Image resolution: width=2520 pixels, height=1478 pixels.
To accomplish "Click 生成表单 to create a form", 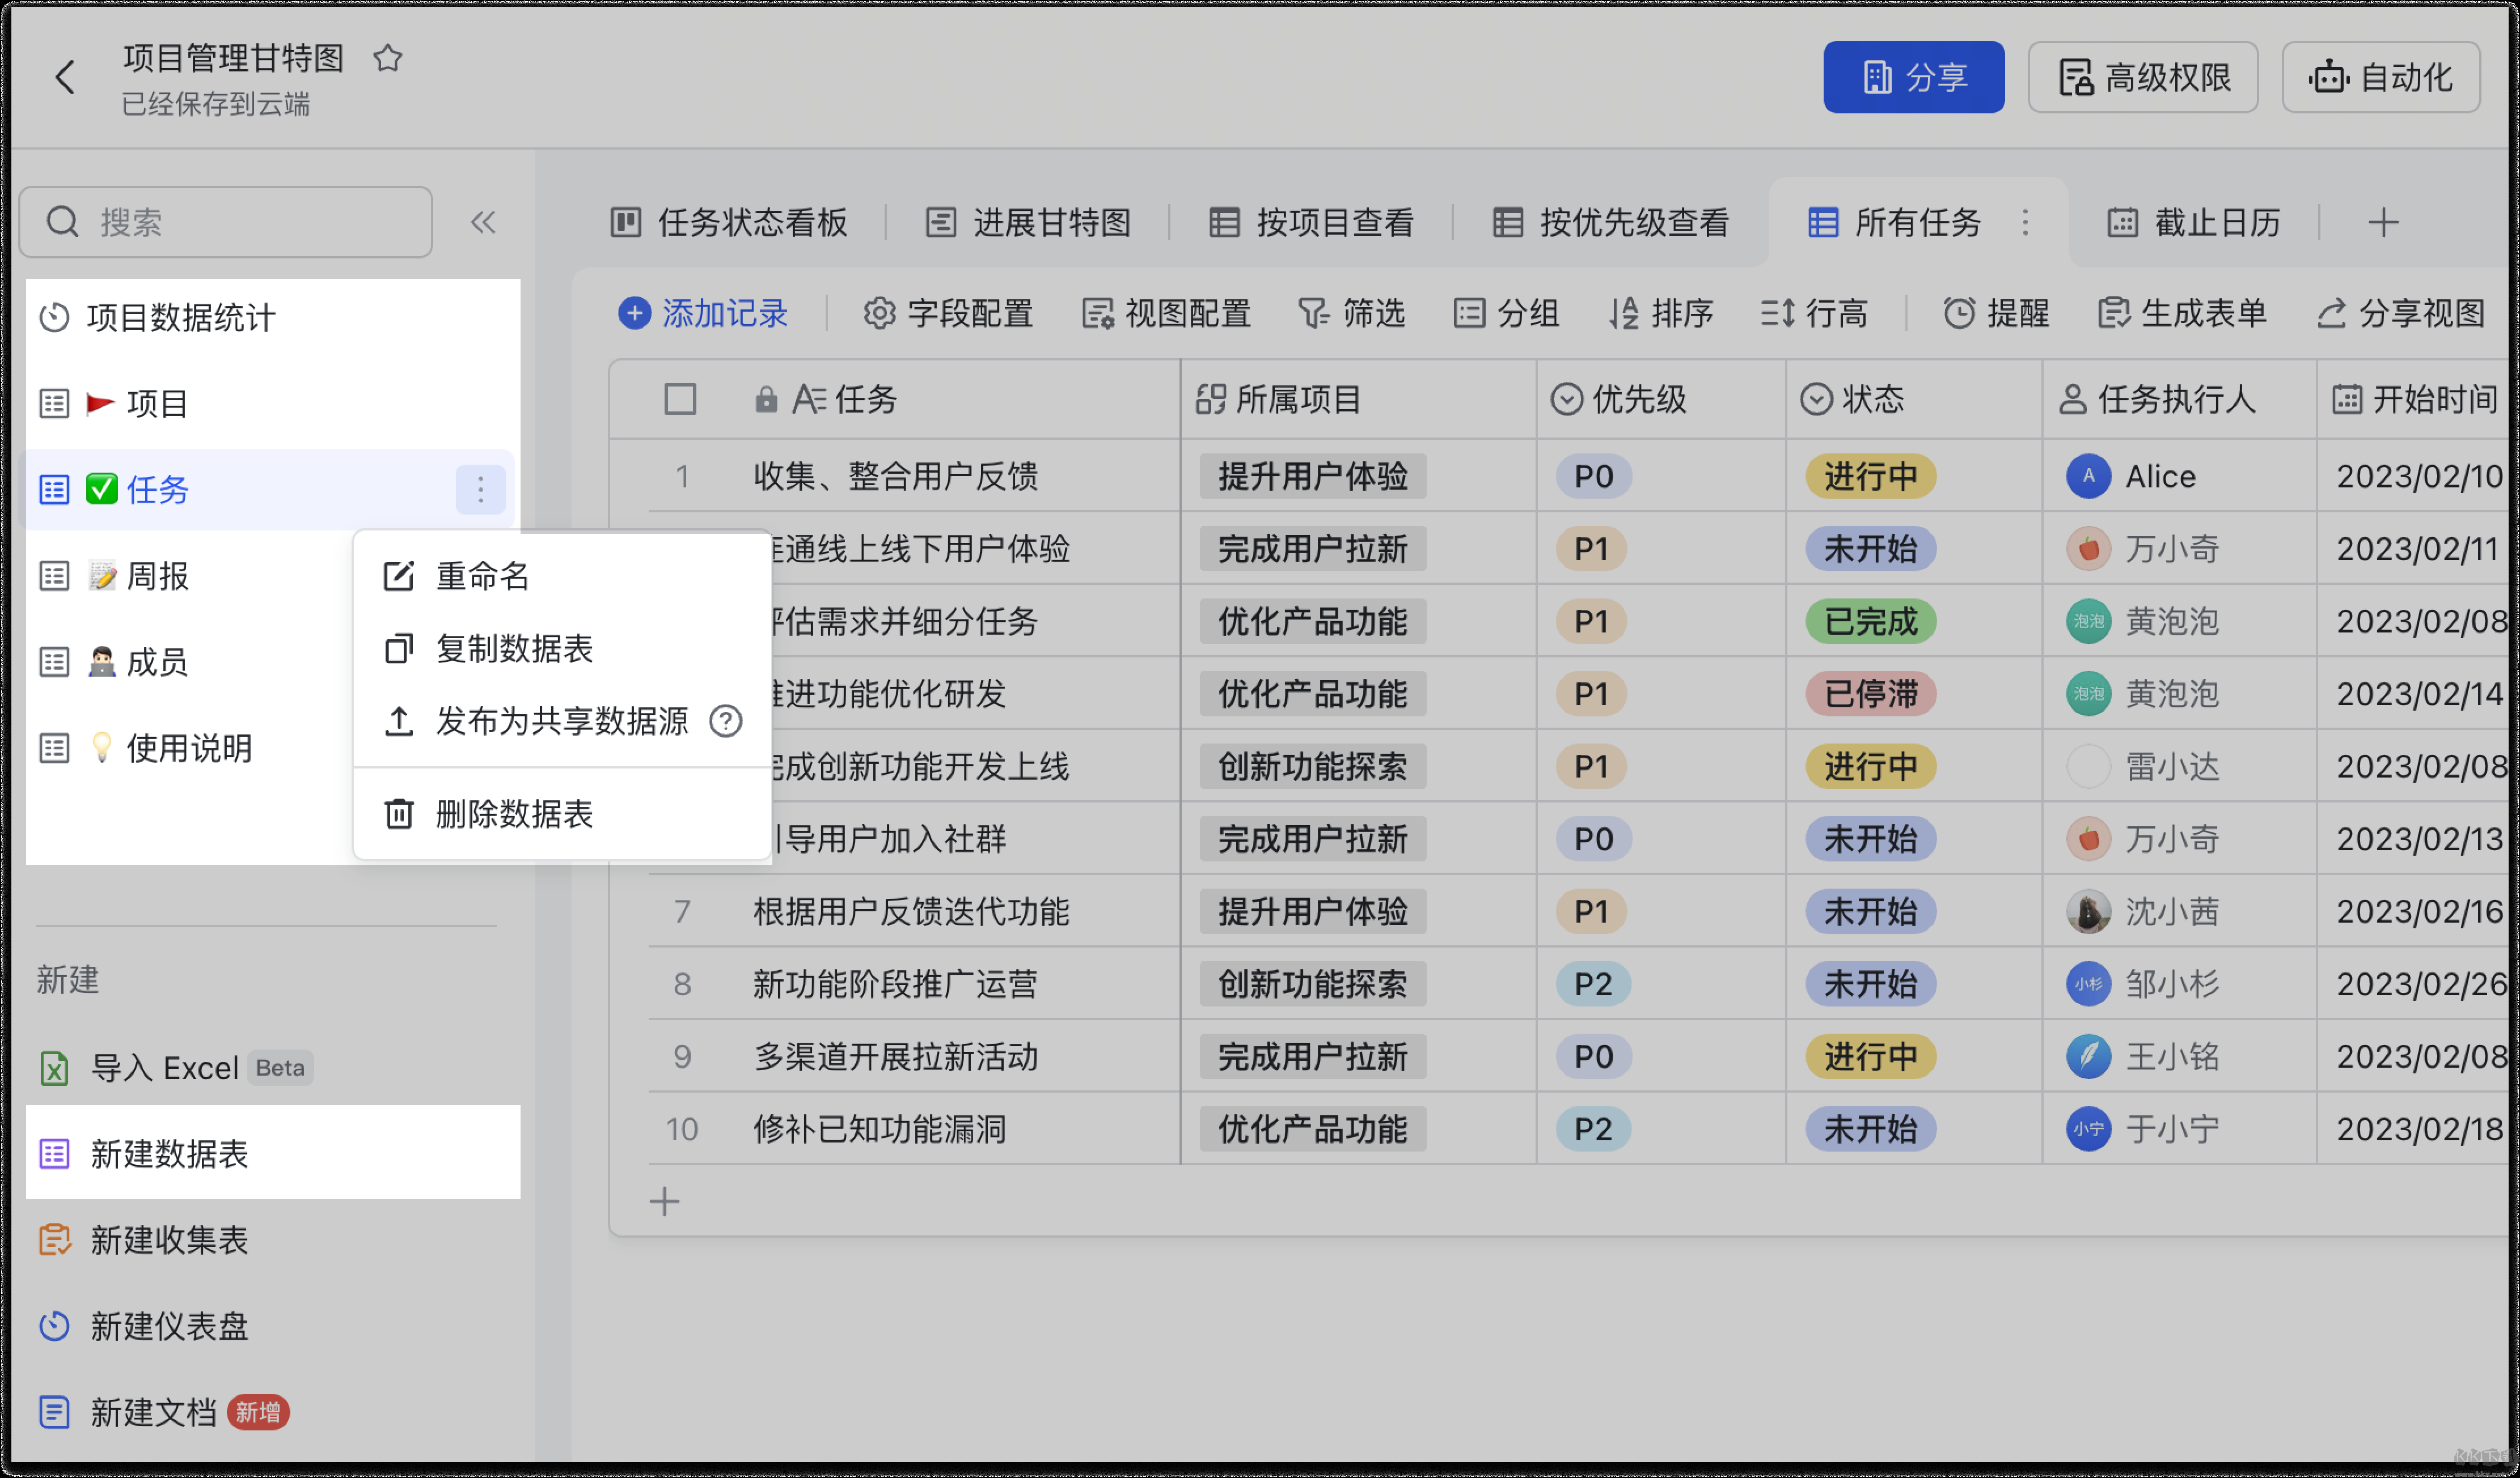I will pyautogui.click(x=2182, y=314).
